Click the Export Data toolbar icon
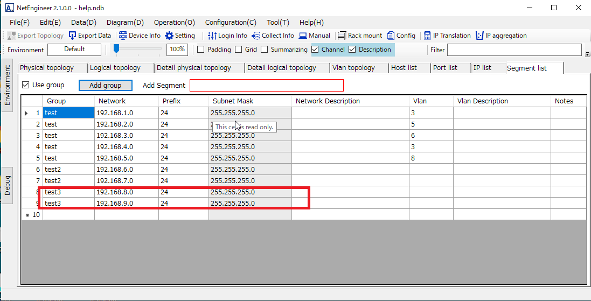This screenshot has width=591, height=301. [73, 36]
